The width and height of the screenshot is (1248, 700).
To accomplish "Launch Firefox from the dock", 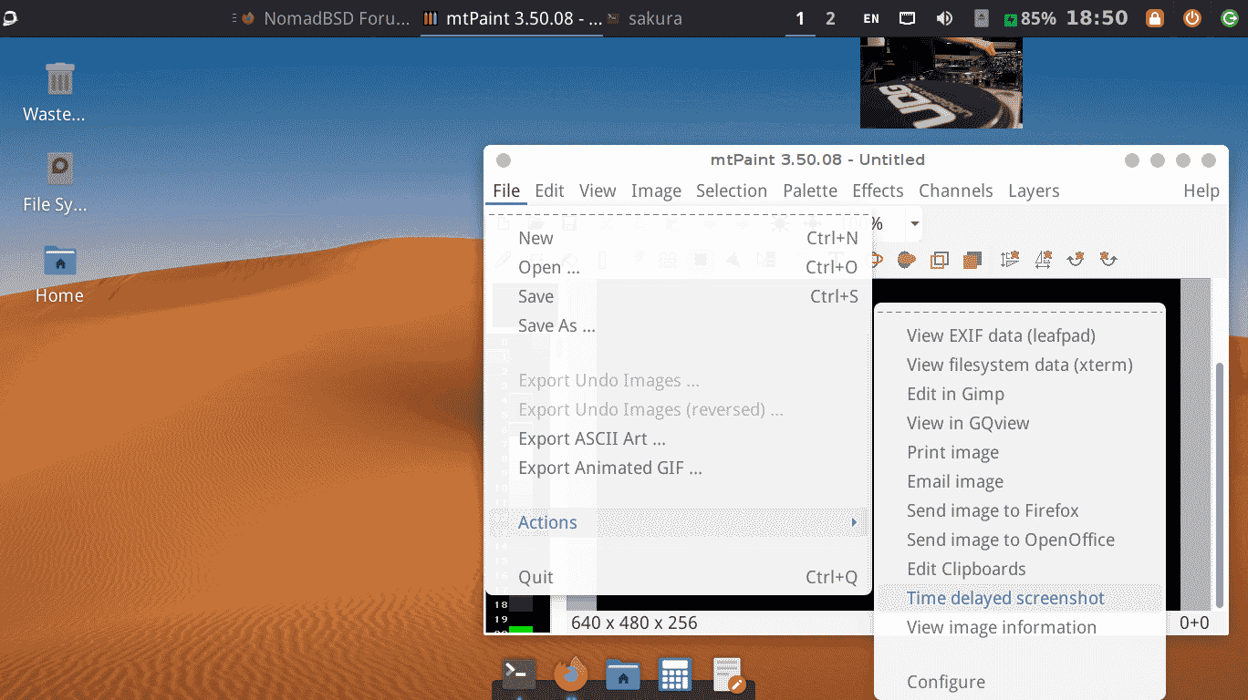I will point(571,674).
